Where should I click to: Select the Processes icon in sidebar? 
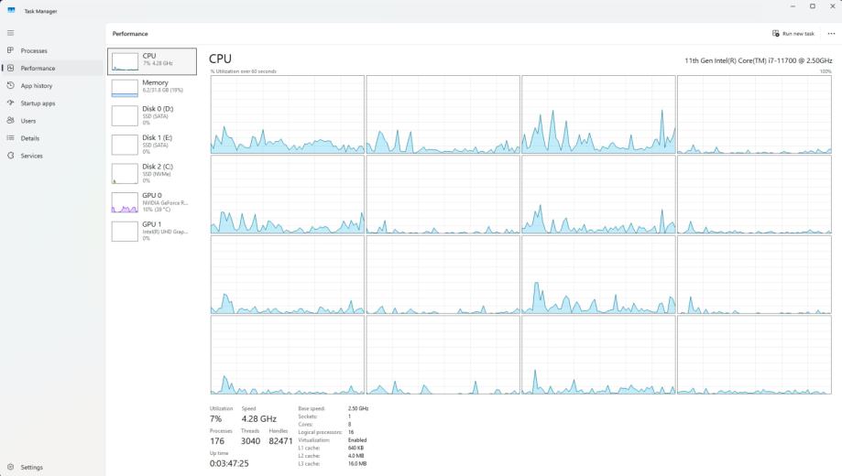point(10,50)
